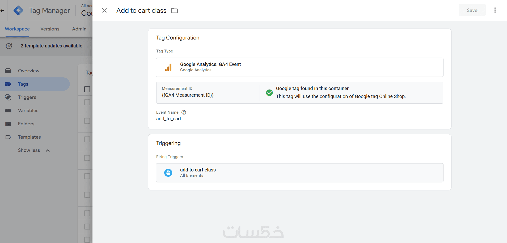Close the Add to cart class tag editor

coord(104,10)
